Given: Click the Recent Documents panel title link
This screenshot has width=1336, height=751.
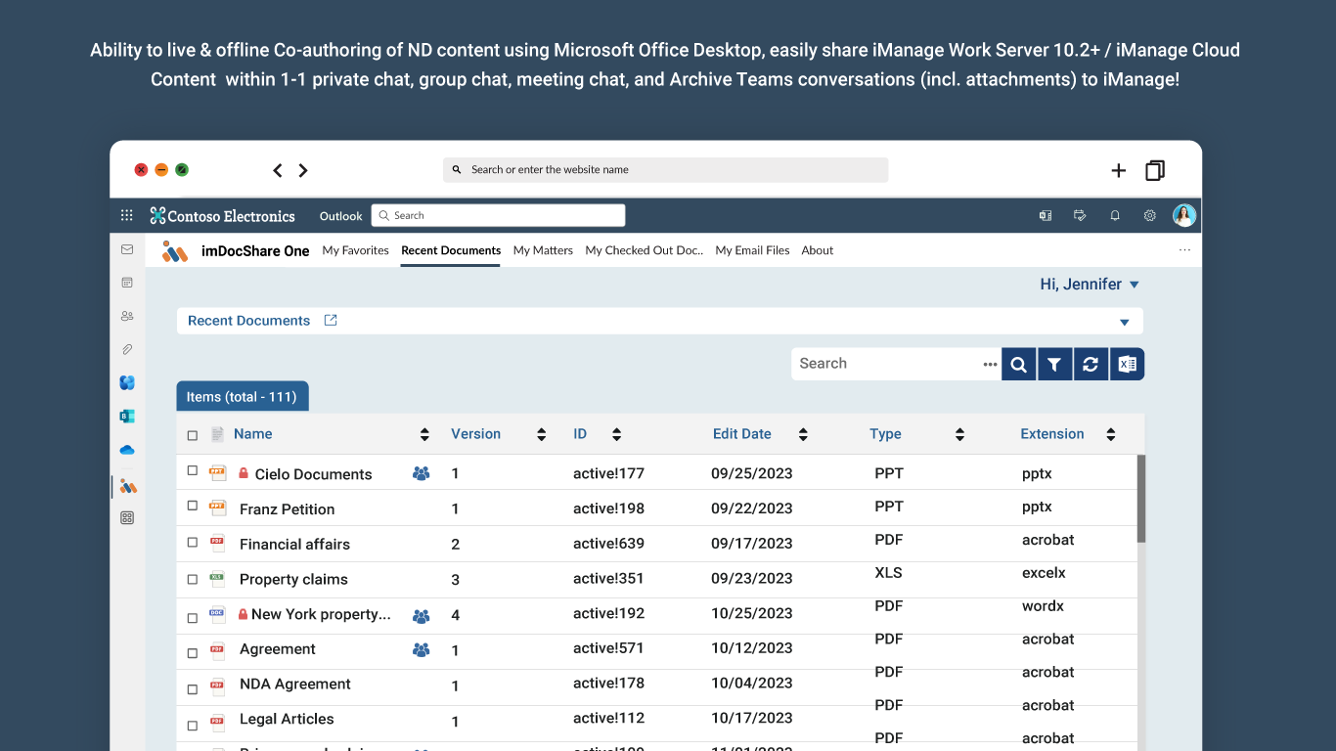Looking at the screenshot, I should click(248, 321).
